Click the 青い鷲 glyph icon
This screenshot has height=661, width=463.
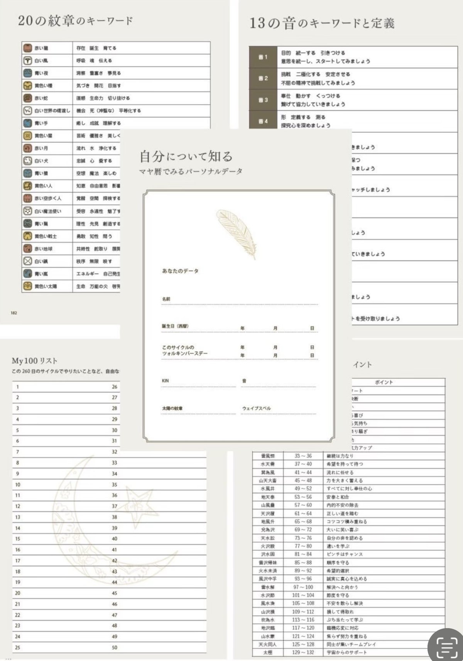click(x=27, y=223)
